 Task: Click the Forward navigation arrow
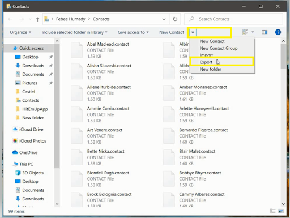tap(22, 19)
